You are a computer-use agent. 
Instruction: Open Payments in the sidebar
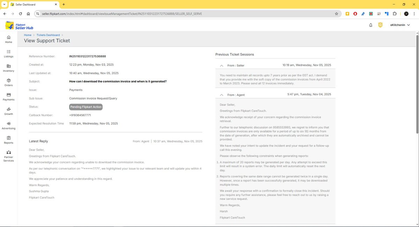[x=8, y=97]
